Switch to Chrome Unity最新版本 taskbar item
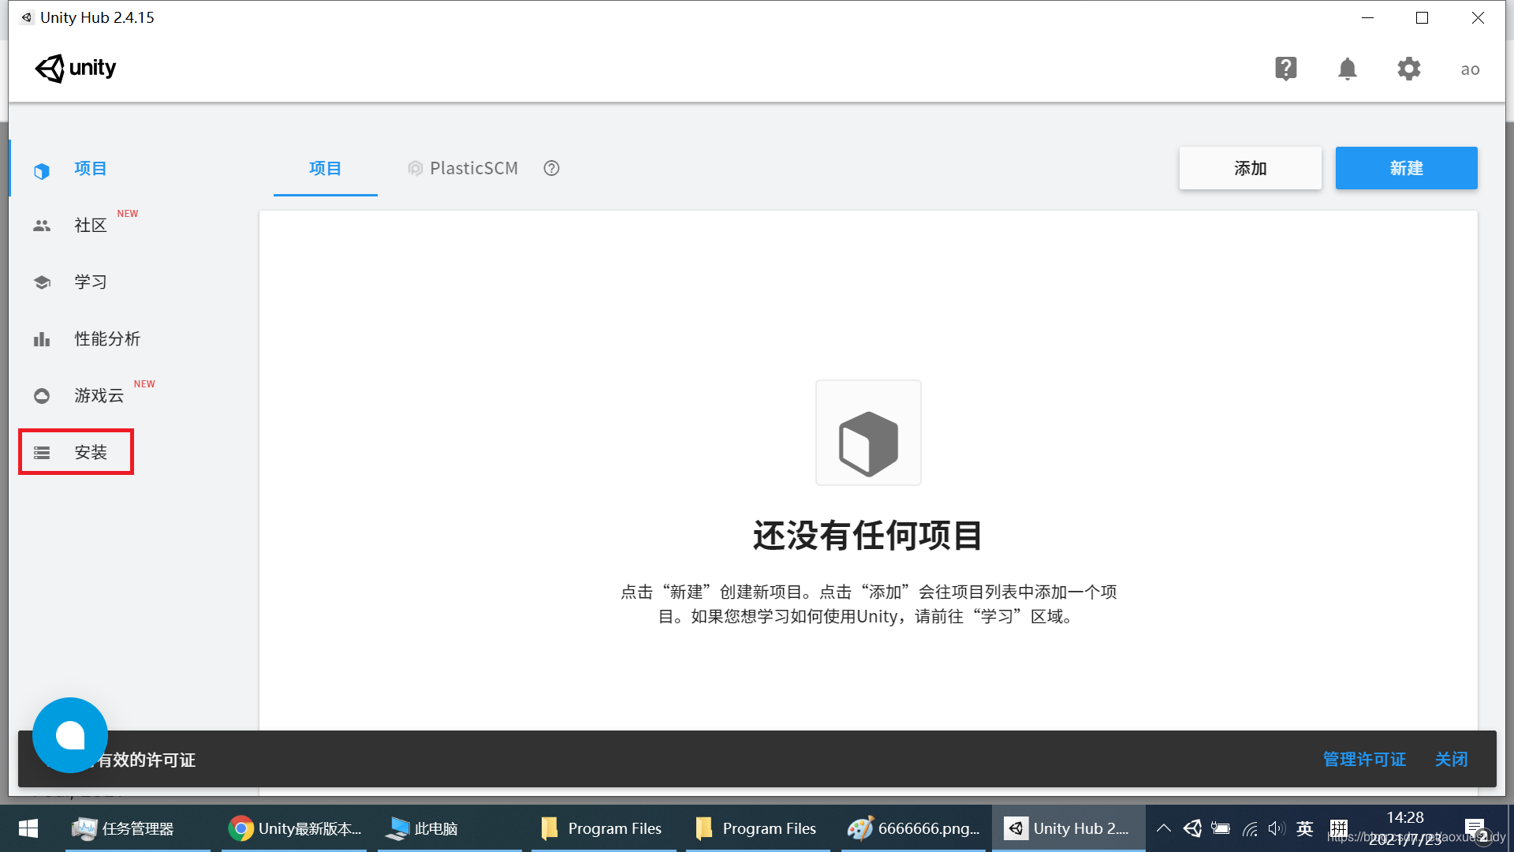 click(294, 828)
